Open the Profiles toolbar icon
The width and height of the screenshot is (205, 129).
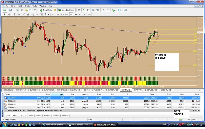10,10
